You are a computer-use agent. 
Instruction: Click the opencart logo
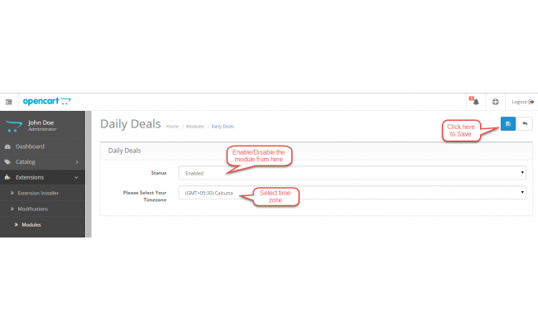click(x=46, y=101)
